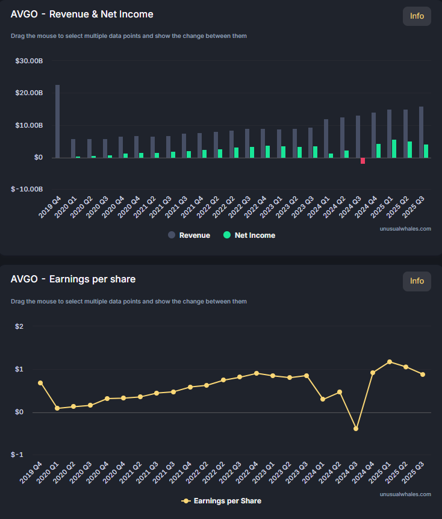Click the green Net Income legend dot
Image resolution: width=442 pixels, height=519 pixels.
[227, 235]
